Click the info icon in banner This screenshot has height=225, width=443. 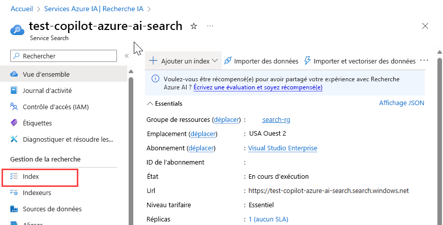(x=156, y=79)
